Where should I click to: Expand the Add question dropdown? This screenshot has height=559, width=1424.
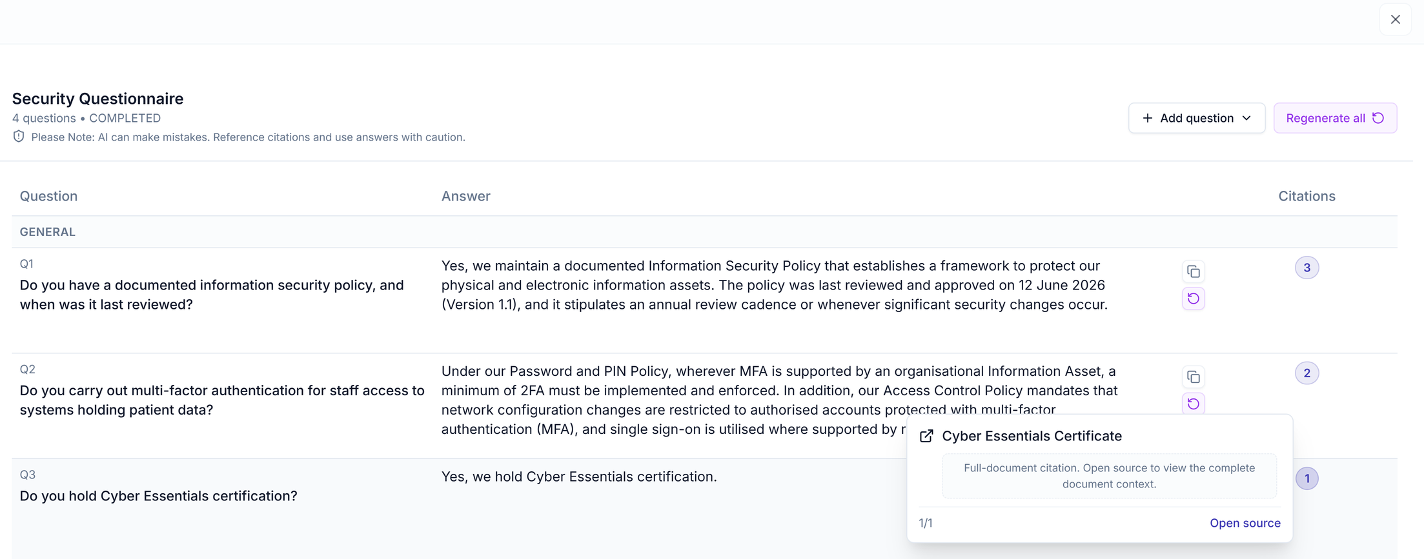point(1196,118)
